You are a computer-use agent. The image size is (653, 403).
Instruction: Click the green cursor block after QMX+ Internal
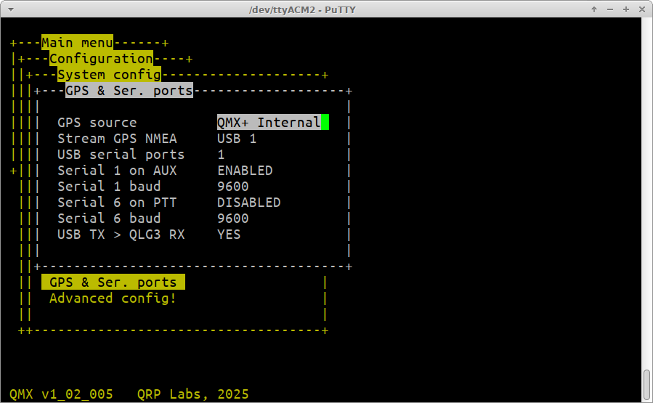tap(325, 123)
